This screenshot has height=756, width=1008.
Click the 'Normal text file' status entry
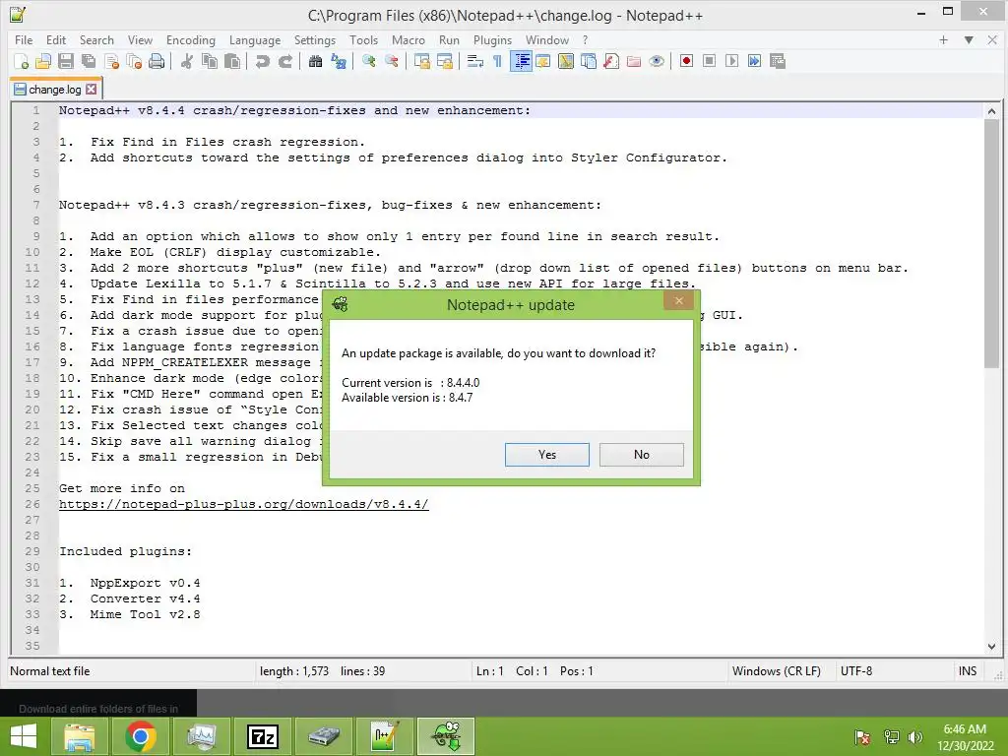[x=50, y=671]
